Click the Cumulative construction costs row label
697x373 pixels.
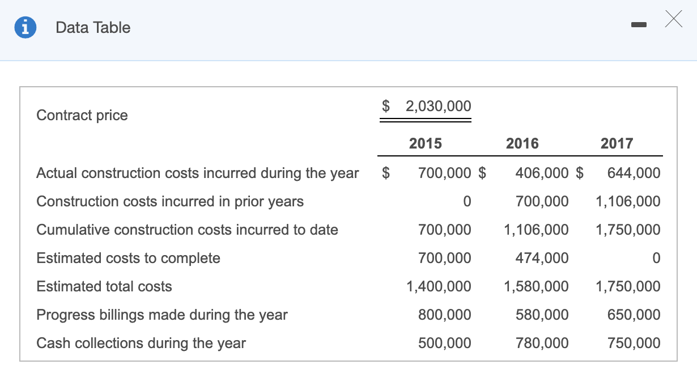187,230
